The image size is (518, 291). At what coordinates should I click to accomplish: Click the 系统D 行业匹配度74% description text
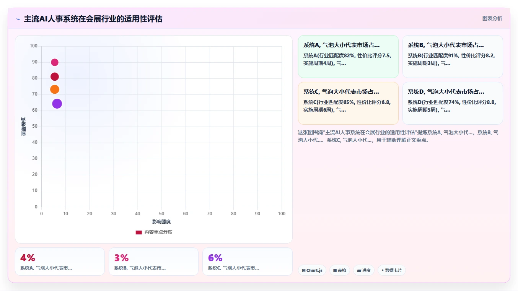click(x=451, y=106)
